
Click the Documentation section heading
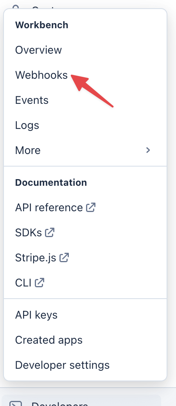[51, 182]
